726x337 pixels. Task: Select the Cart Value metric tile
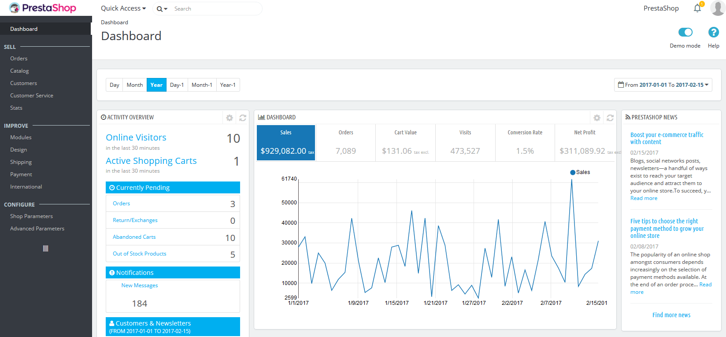click(x=406, y=143)
